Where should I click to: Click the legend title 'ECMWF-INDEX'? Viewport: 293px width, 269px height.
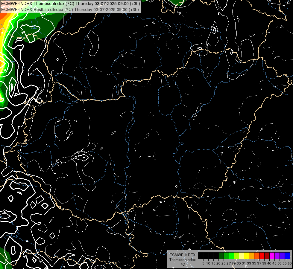tap(183, 255)
